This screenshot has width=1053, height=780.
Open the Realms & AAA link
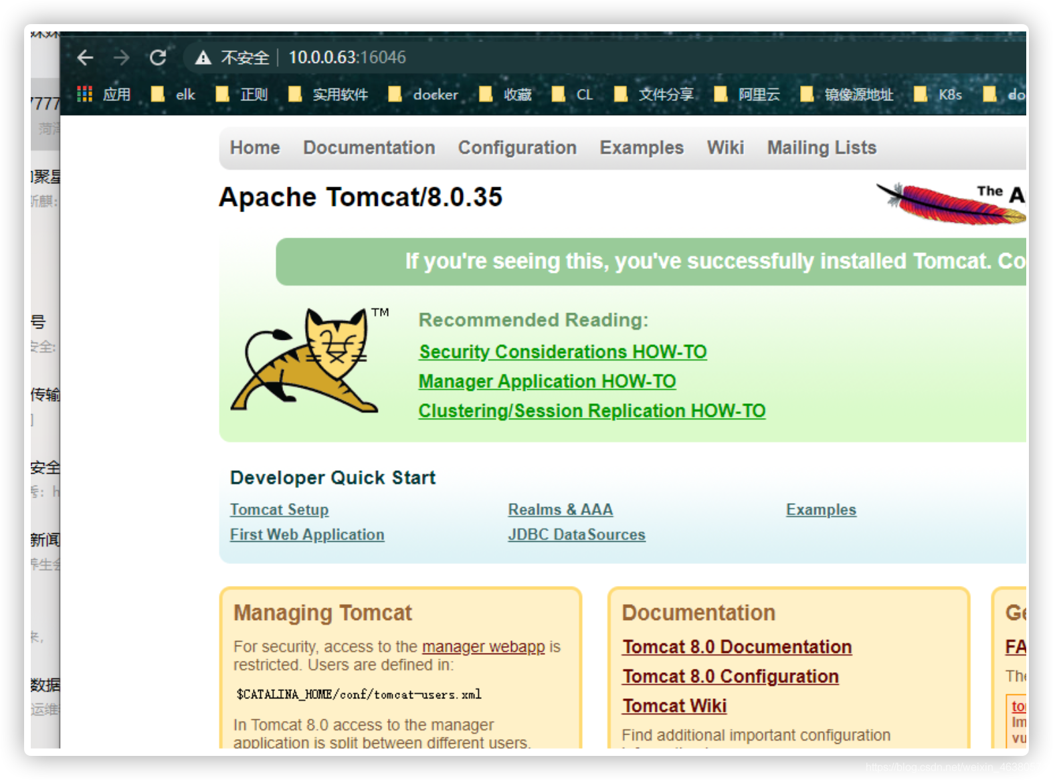click(x=561, y=510)
